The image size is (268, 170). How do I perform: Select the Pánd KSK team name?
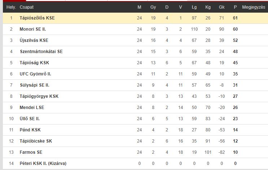click(30, 130)
